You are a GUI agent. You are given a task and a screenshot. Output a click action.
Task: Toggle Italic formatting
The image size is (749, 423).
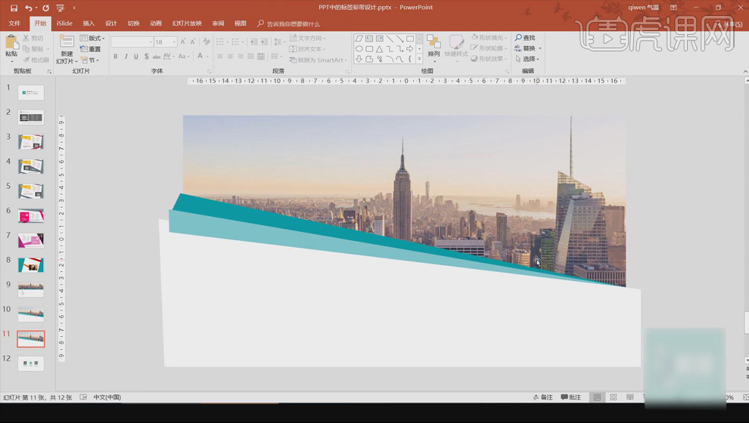pyautogui.click(x=126, y=57)
